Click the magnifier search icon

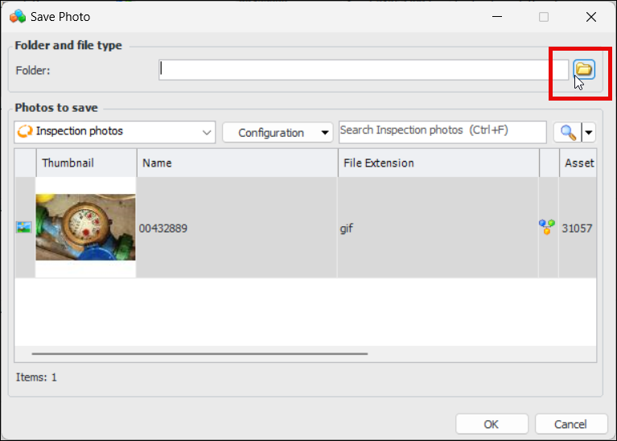[568, 133]
